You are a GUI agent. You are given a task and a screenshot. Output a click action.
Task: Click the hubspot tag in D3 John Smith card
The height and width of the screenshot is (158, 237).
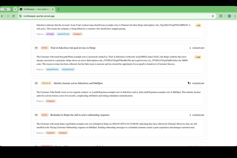[x=51, y=101]
